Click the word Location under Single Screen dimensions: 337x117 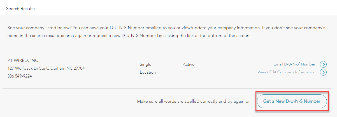point(148,72)
